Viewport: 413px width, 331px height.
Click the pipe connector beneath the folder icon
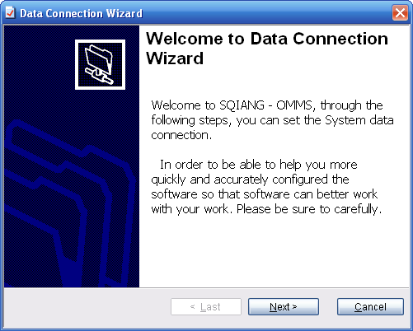tap(99, 76)
